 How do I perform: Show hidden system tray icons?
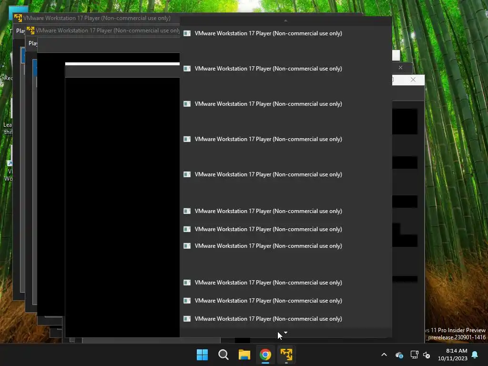click(384, 355)
